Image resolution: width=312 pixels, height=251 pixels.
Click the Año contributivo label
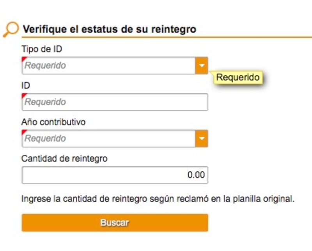pos(53,122)
